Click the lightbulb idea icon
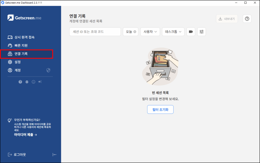The image size is (260, 163). 10,120
